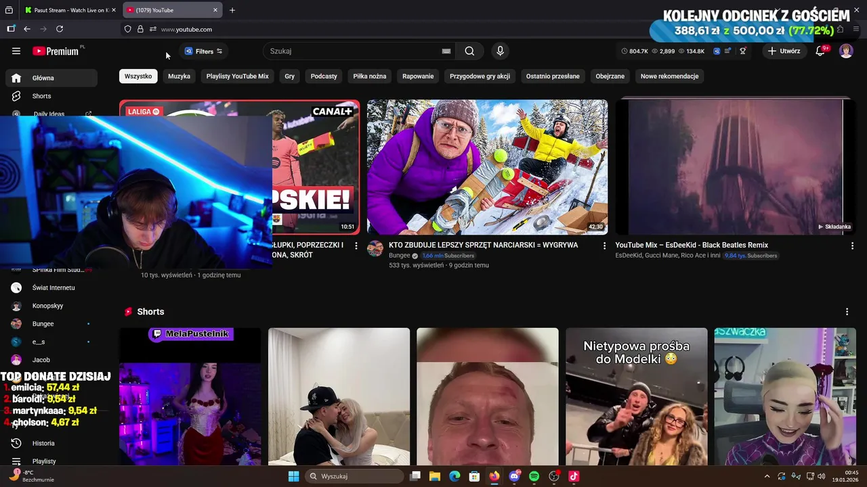Open the vidIQ trophy icon
Viewport: 867px width, 487px height.
(743, 51)
